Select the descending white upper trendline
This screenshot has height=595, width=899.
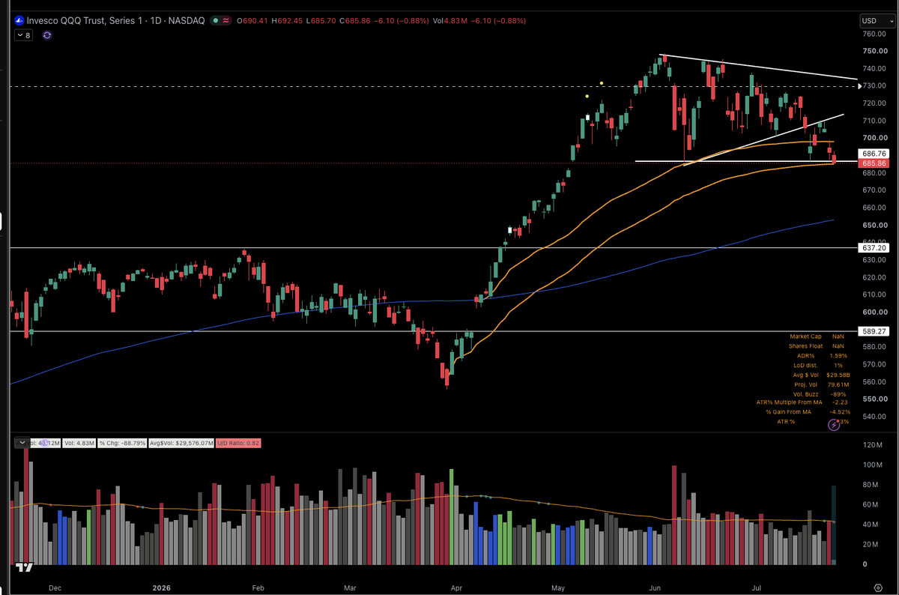click(x=758, y=67)
